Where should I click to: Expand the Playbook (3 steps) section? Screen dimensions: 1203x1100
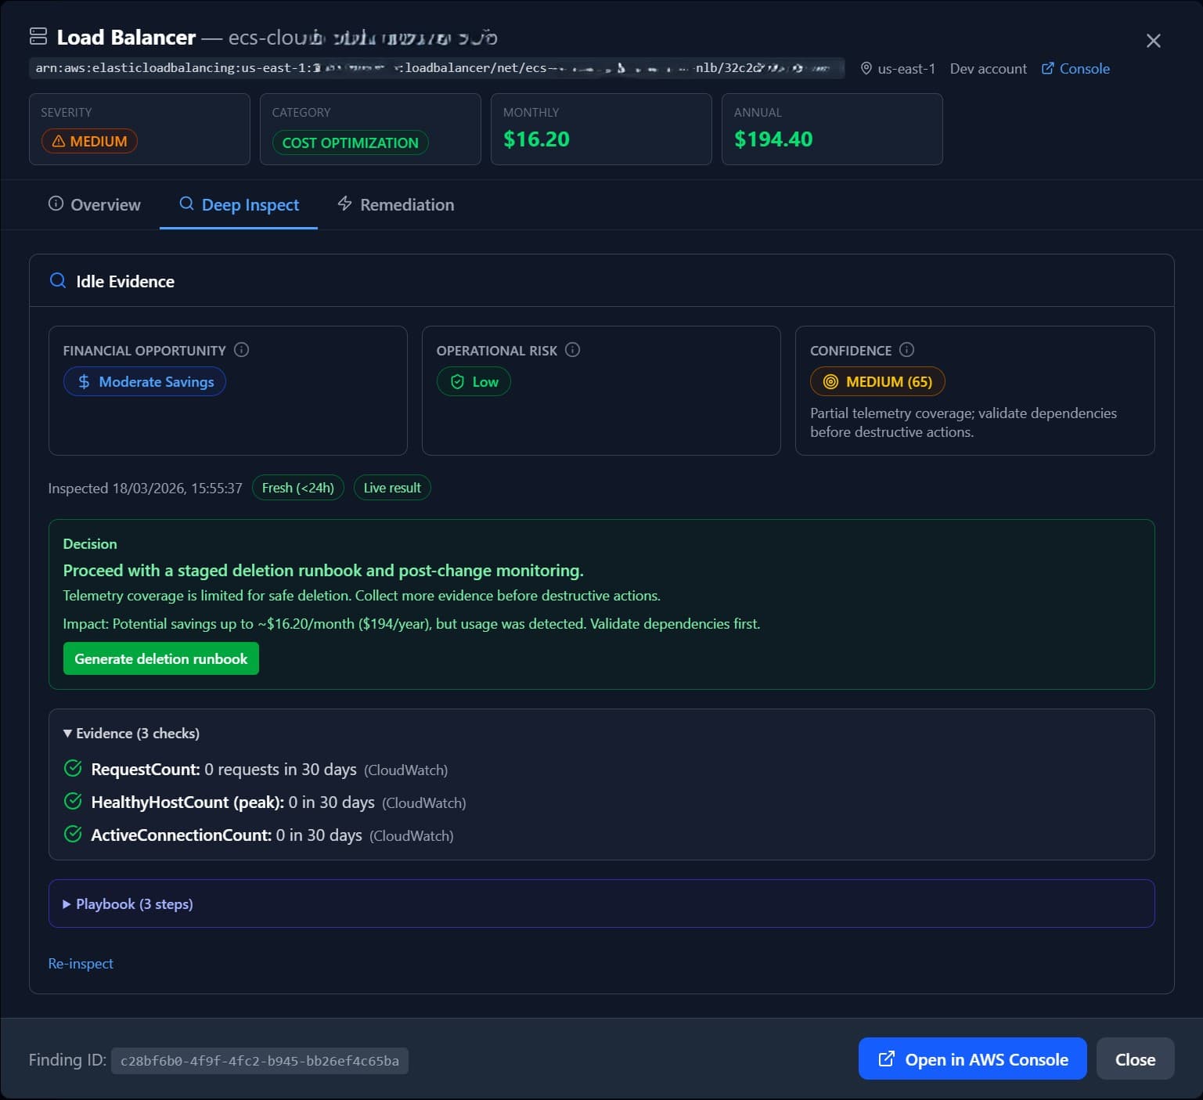tap(128, 904)
